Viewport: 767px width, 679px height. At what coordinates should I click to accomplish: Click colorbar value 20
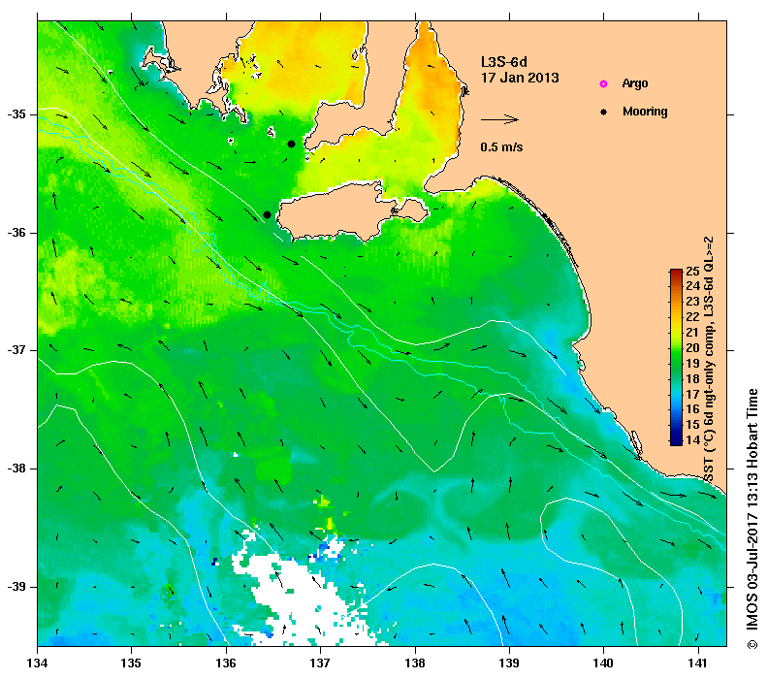(692, 348)
